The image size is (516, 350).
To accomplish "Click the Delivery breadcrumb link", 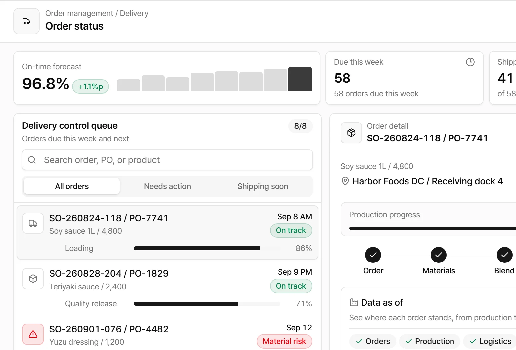I will (x=134, y=13).
